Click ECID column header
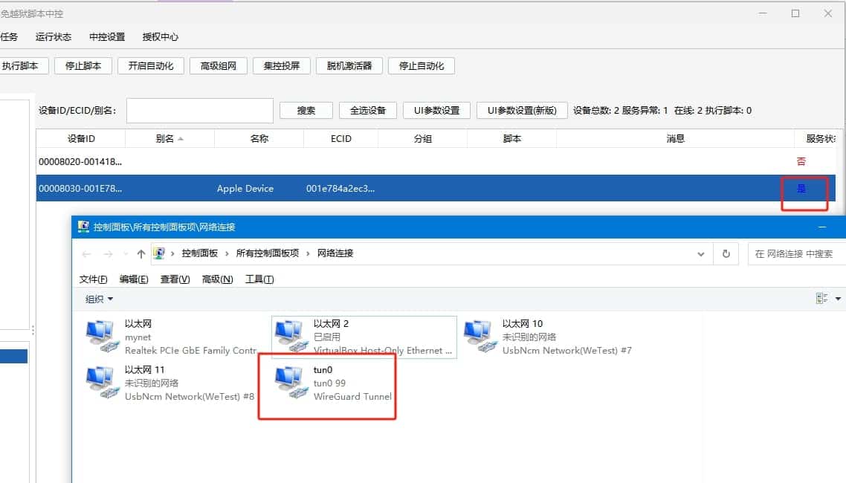Viewport: 846px width, 483px height. (341, 138)
